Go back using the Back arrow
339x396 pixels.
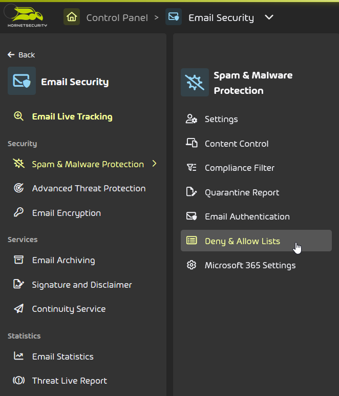(21, 55)
